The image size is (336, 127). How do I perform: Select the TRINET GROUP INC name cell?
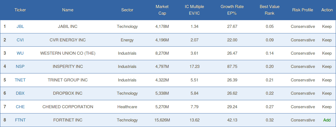click(x=68, y=80)
